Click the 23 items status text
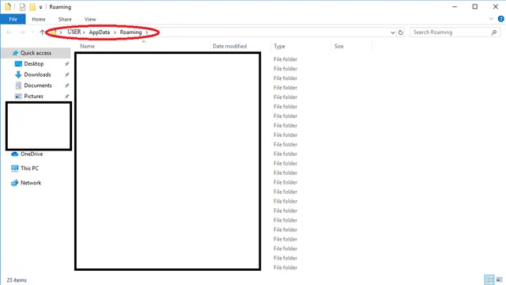Screen dimensions: 506x285 tap(17, 280)
